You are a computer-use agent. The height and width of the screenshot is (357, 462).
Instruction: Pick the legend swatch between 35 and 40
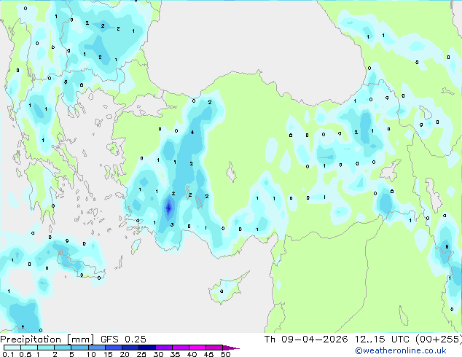(x=180, y=348)
